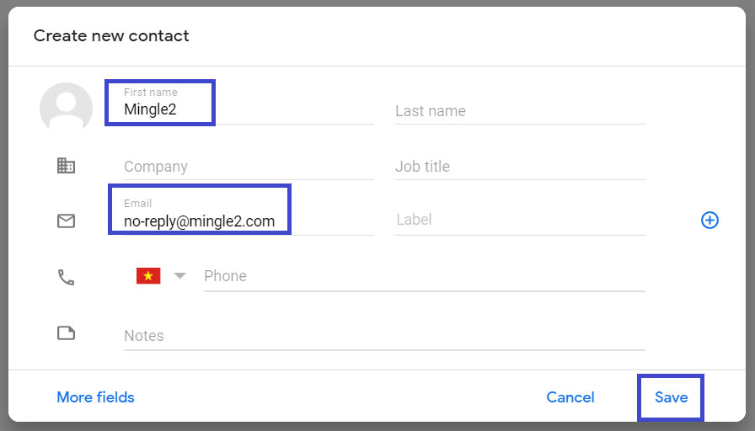The height and width of the screenshot is (431, 755).
Task: Click the email Label field
Action: coord(520,220)
